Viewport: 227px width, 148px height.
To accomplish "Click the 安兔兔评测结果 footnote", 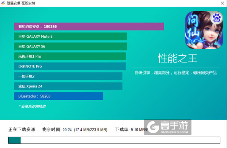I will click(32, 106).
